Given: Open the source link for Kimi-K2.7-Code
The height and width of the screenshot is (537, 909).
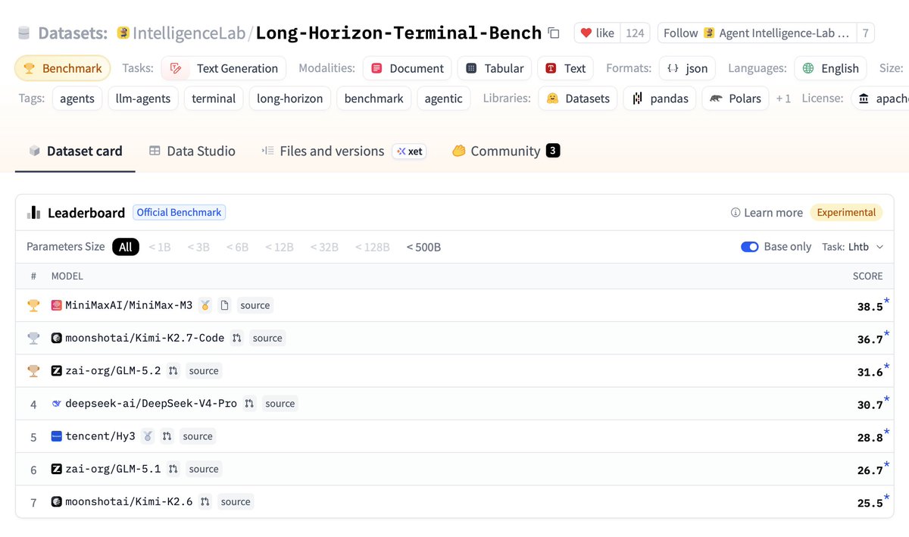Looking at the screenshot, I should [x=267, y=338].
